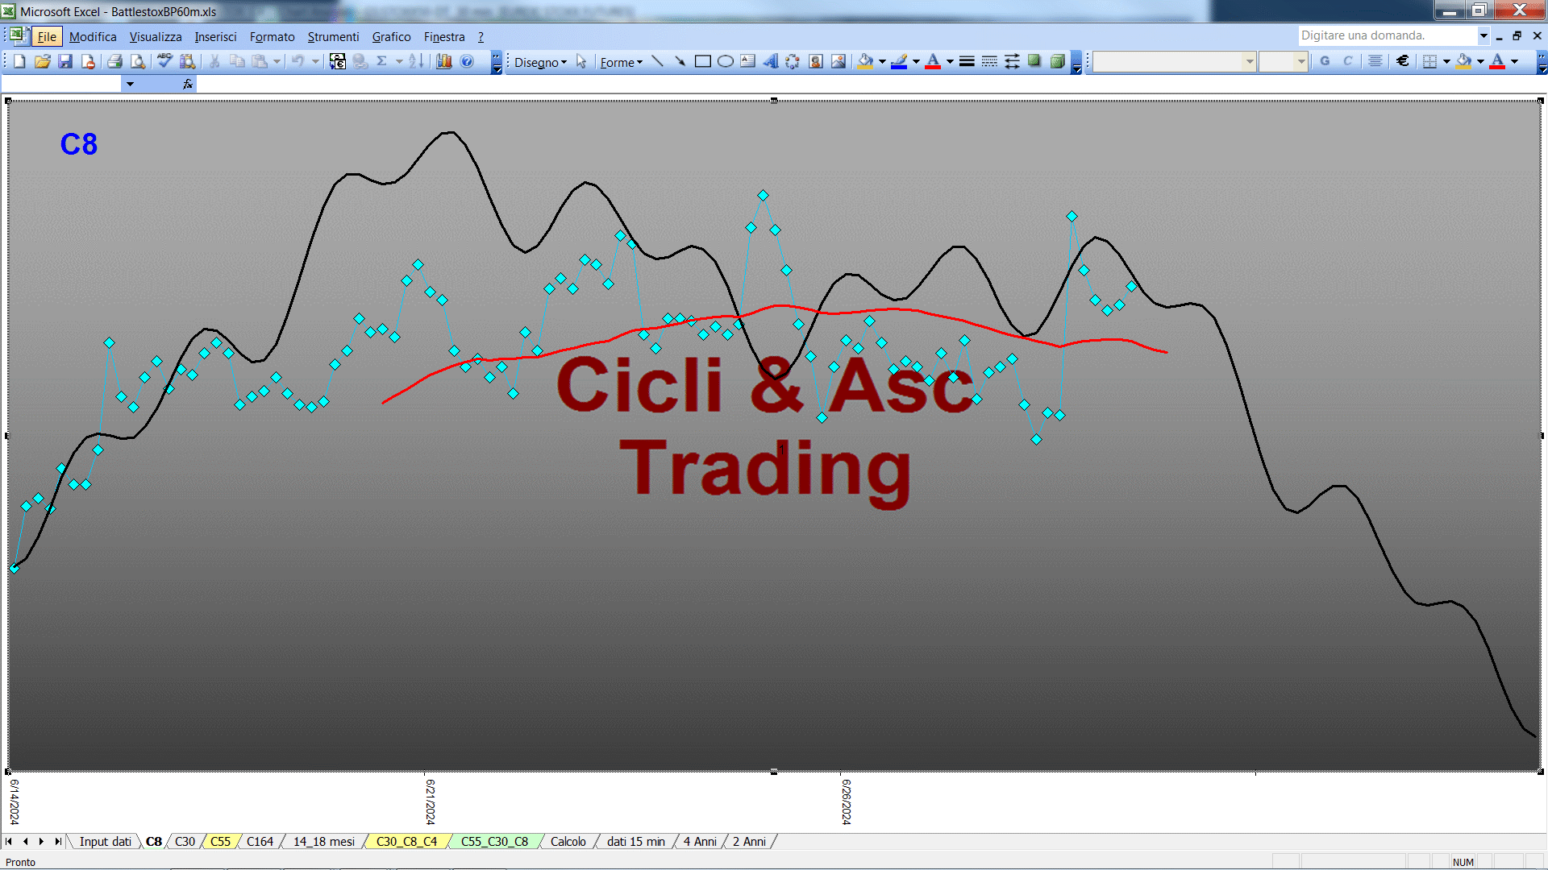Image resolution: width=1548 pixels, height=870 pixels.
Task: Open the Help question mark icon
Action: click(467, 61)
